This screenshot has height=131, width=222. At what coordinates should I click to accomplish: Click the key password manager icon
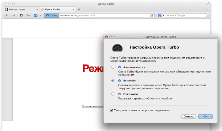click(28, 15)
